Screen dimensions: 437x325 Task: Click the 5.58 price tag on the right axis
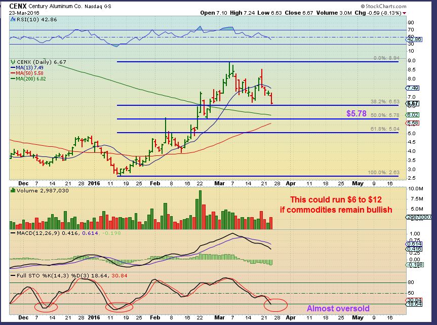coord(413,123)
